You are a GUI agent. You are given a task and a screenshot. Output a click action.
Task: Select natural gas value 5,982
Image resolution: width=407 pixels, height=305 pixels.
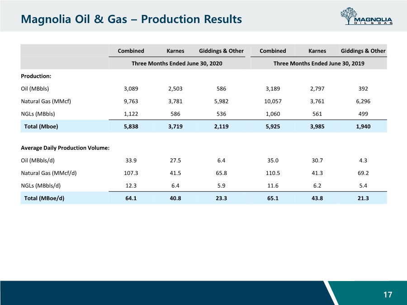pos(221,101)
